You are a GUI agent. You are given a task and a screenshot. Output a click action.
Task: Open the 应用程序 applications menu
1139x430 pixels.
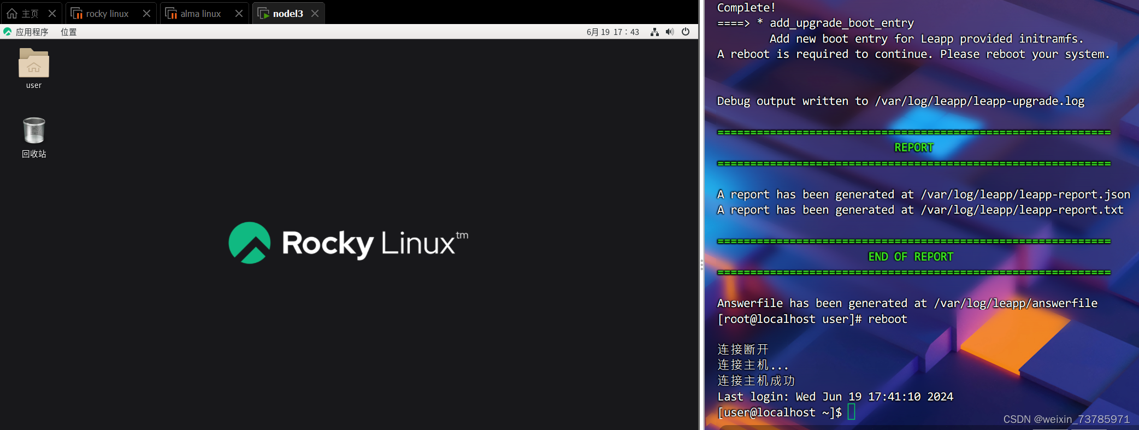pos(32,32)
